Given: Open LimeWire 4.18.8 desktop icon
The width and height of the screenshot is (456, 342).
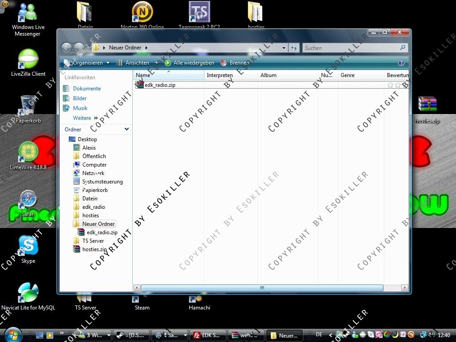Looking at the screenshot, I should click(x=28, y=154).
